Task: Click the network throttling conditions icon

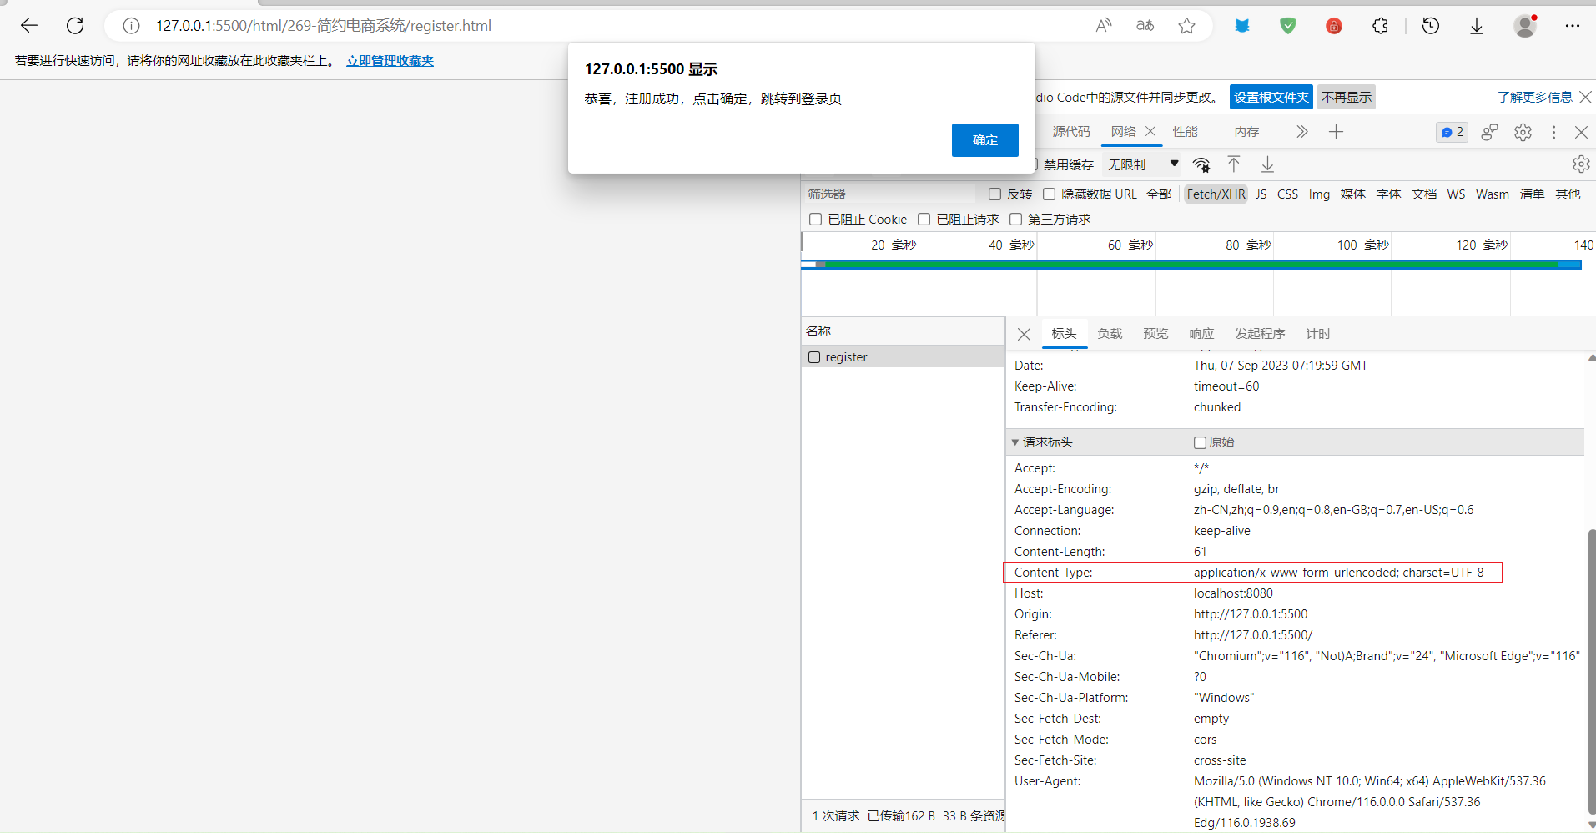Action: (x=1201, y=164)
